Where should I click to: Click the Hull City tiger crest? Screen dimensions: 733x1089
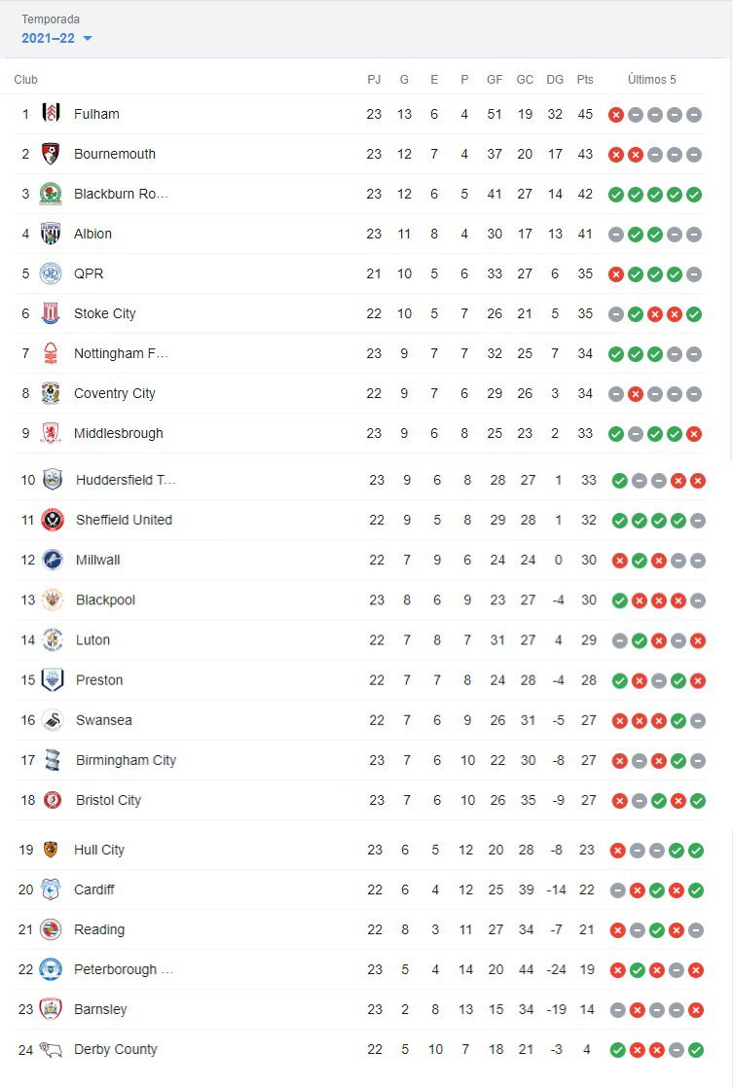(51, 850)
